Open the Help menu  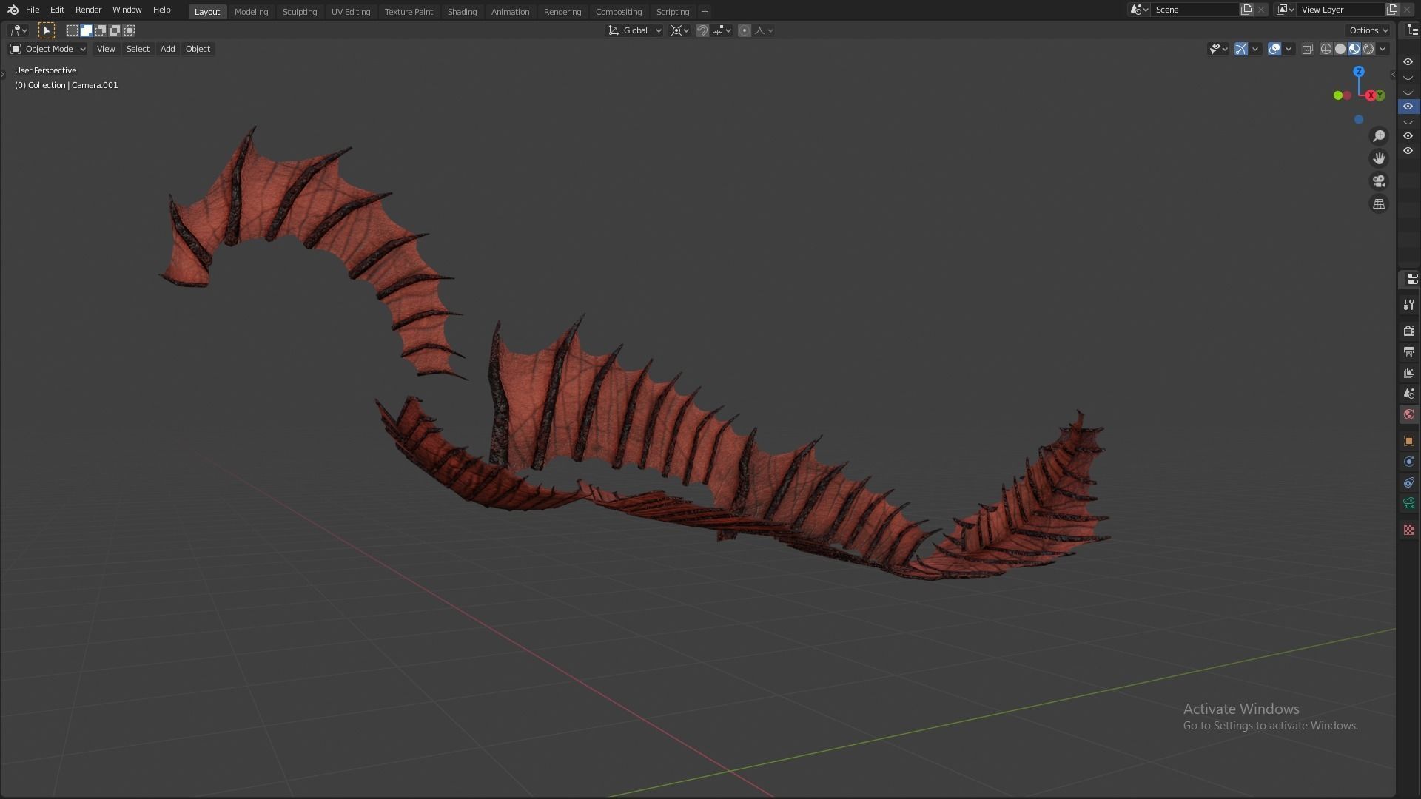[161, 10]
